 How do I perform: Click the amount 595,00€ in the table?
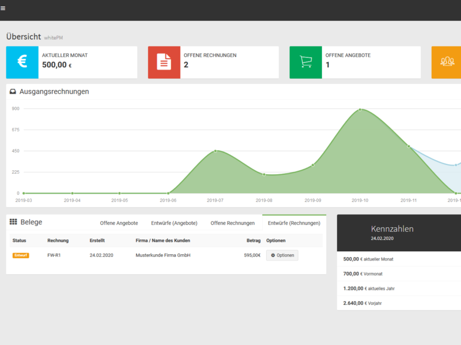pos(252,255)
